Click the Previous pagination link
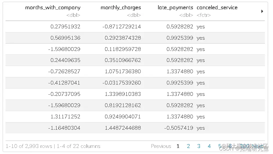Viewport: 273px width, 154px height. 161,146
